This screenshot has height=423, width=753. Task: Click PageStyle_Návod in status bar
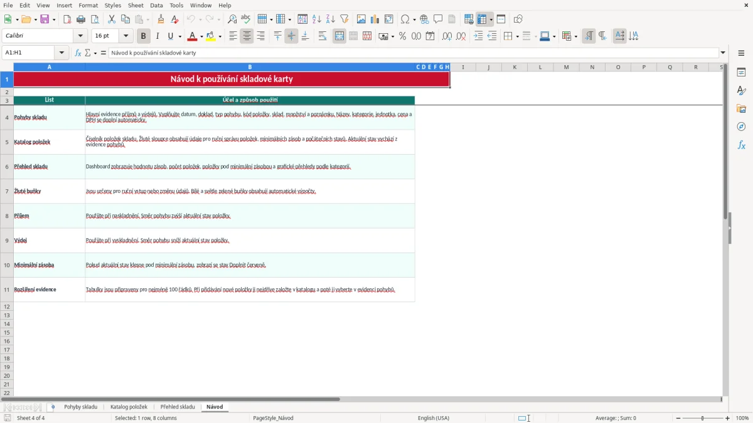273,418
